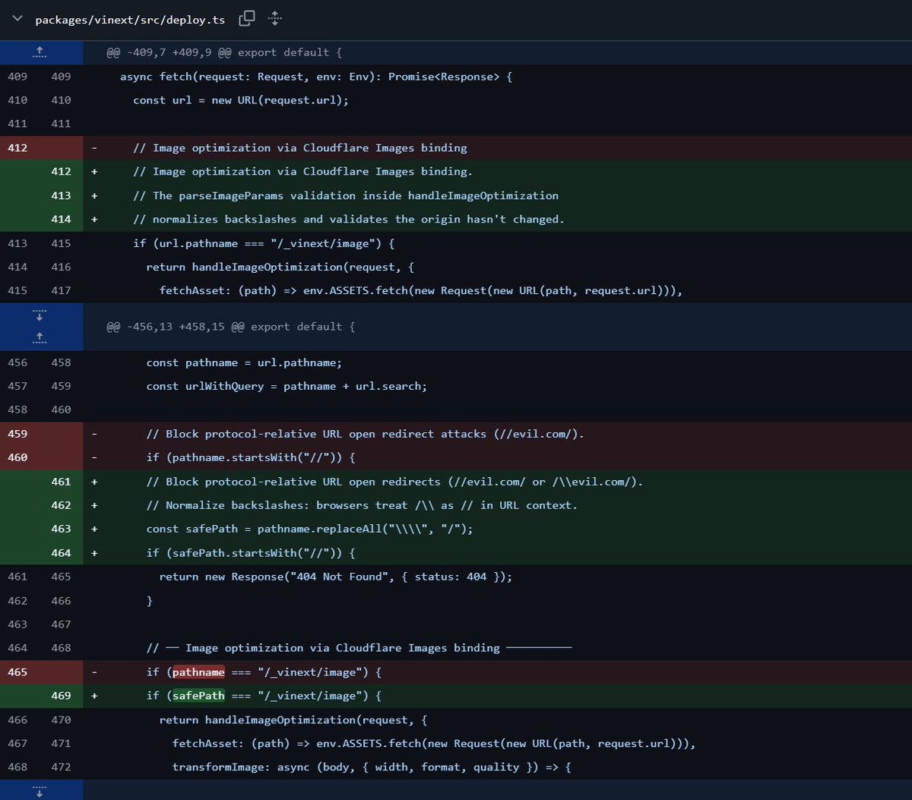Expand all lines icon beside file path
Image resolution: width=912 pixels, height=800 pixels.
(x=276, y=19)
